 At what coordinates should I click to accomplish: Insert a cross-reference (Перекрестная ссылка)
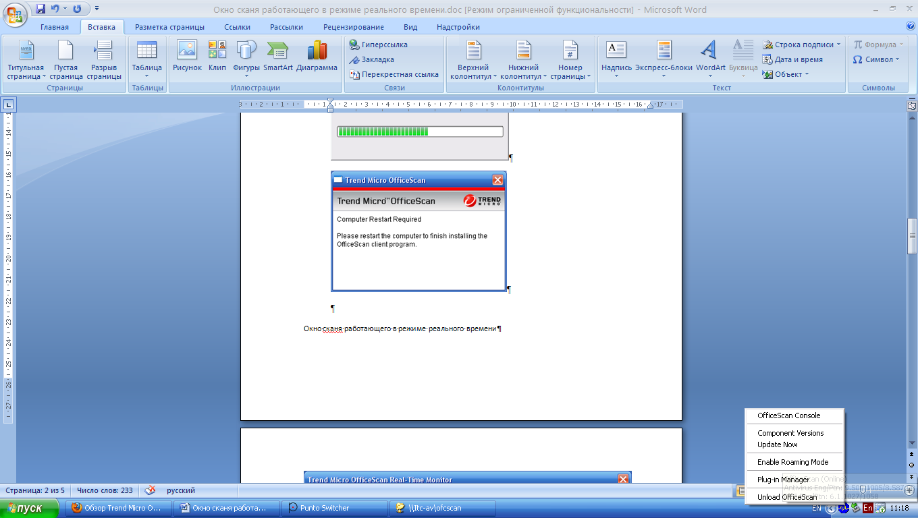pyautogui.click(x=394, y=74)
